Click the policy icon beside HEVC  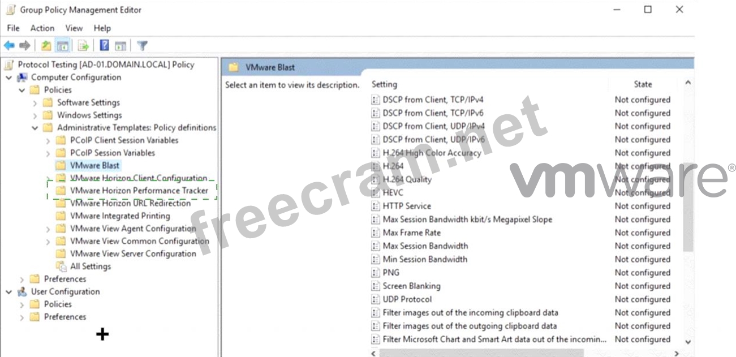[375, 193]
